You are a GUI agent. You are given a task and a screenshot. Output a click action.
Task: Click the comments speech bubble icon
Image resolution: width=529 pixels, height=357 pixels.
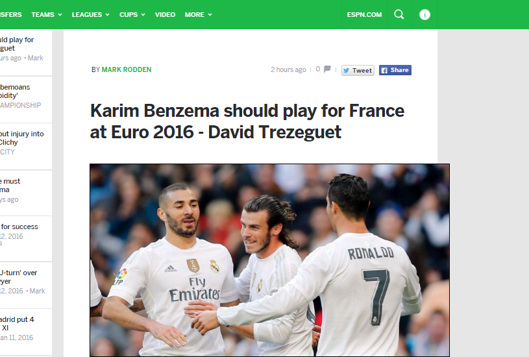[327, 69]
